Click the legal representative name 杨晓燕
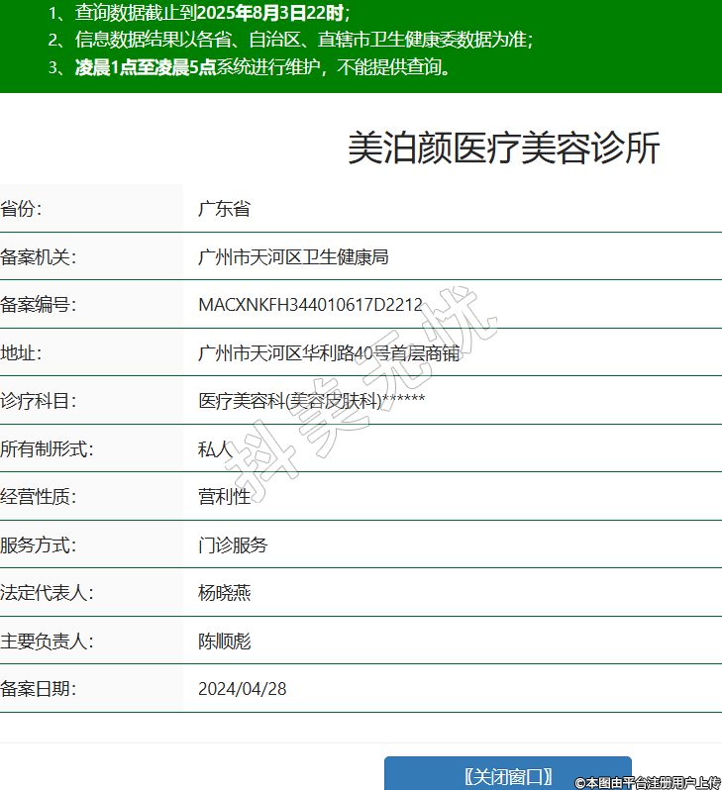Viewport: 722px width, 790px height. (x=224, y=593)
